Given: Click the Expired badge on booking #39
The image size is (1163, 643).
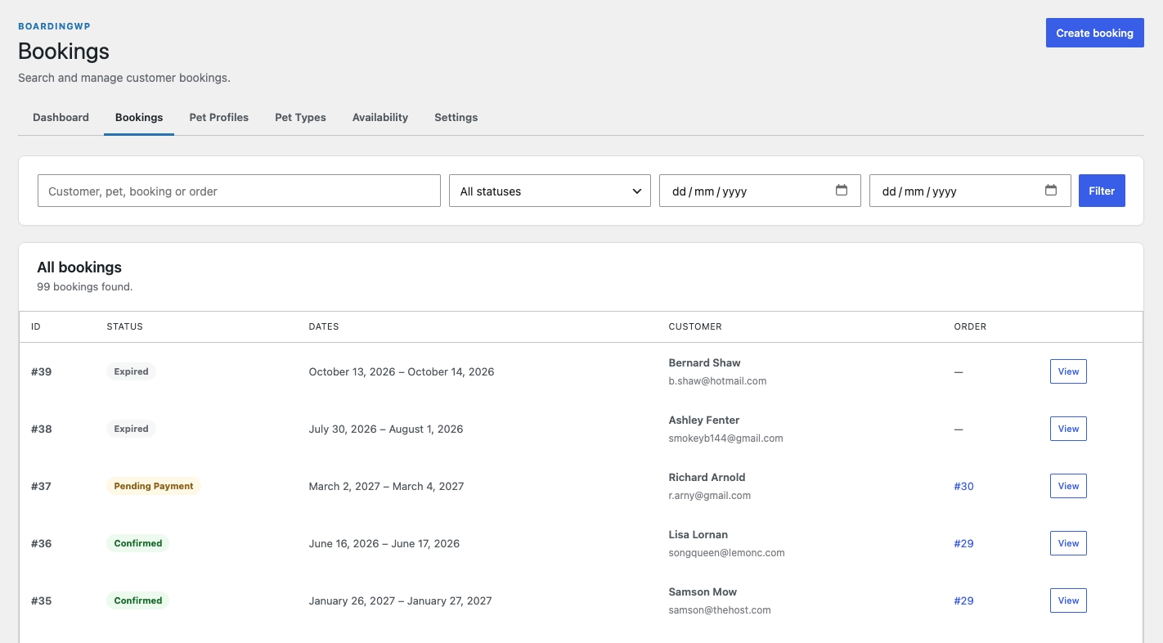Looking at the screenshot, I should tap(131, 371).
